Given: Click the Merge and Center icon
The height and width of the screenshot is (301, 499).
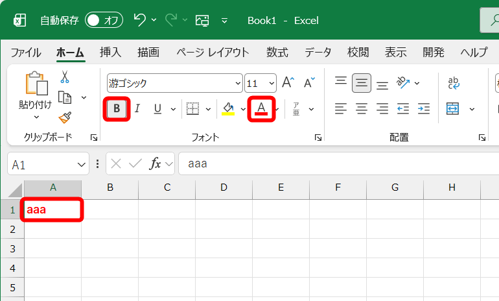Looking at the screenshot, I should 452,108.
